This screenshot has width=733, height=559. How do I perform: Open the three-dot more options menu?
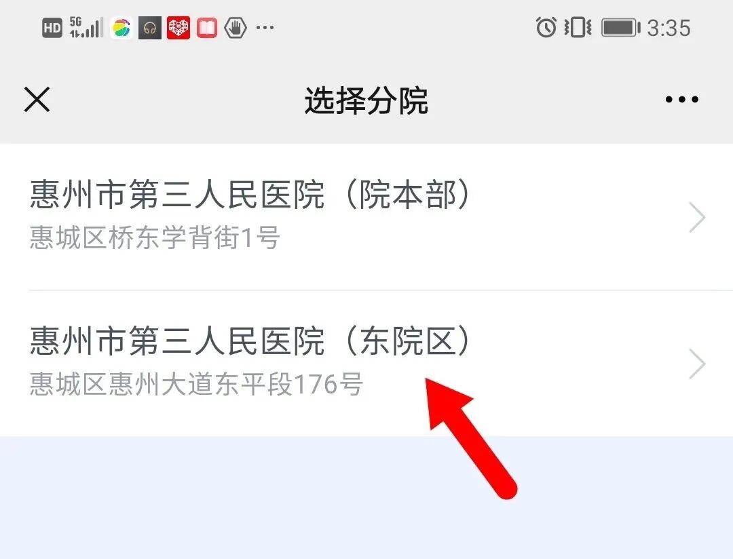681,99
